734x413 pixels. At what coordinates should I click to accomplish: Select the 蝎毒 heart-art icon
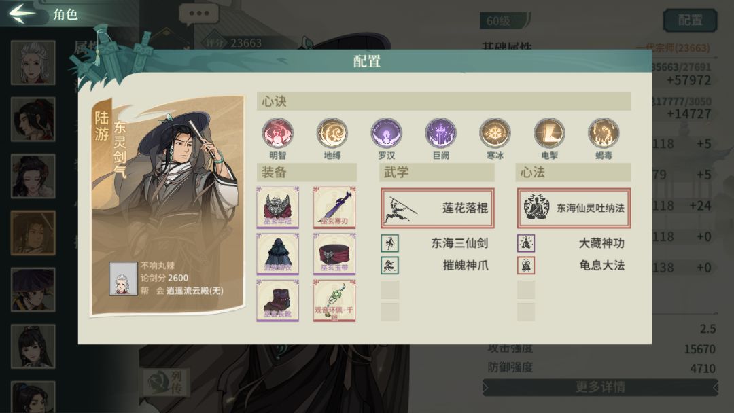pos(604,133)
